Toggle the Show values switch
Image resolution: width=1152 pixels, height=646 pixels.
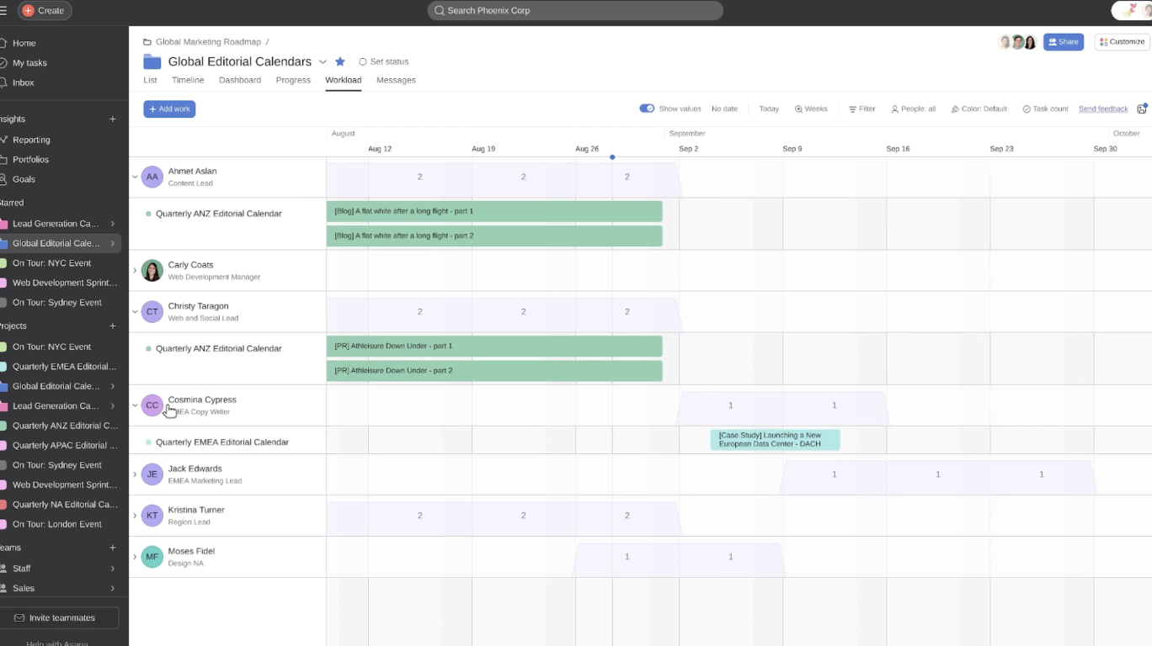point(646,109)
